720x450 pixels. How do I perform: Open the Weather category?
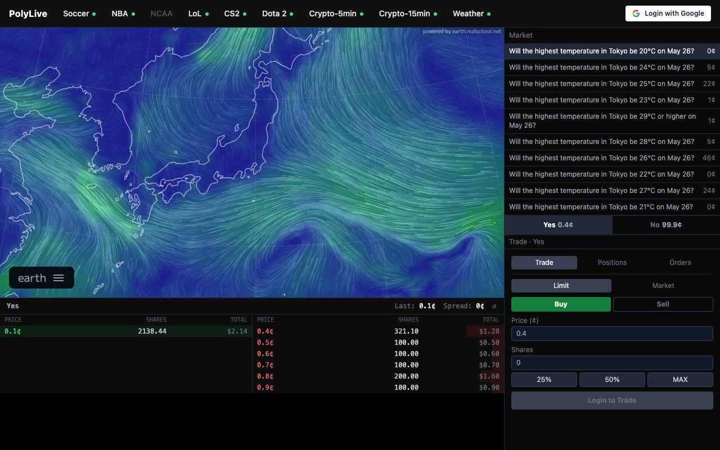tap(471, 13)
